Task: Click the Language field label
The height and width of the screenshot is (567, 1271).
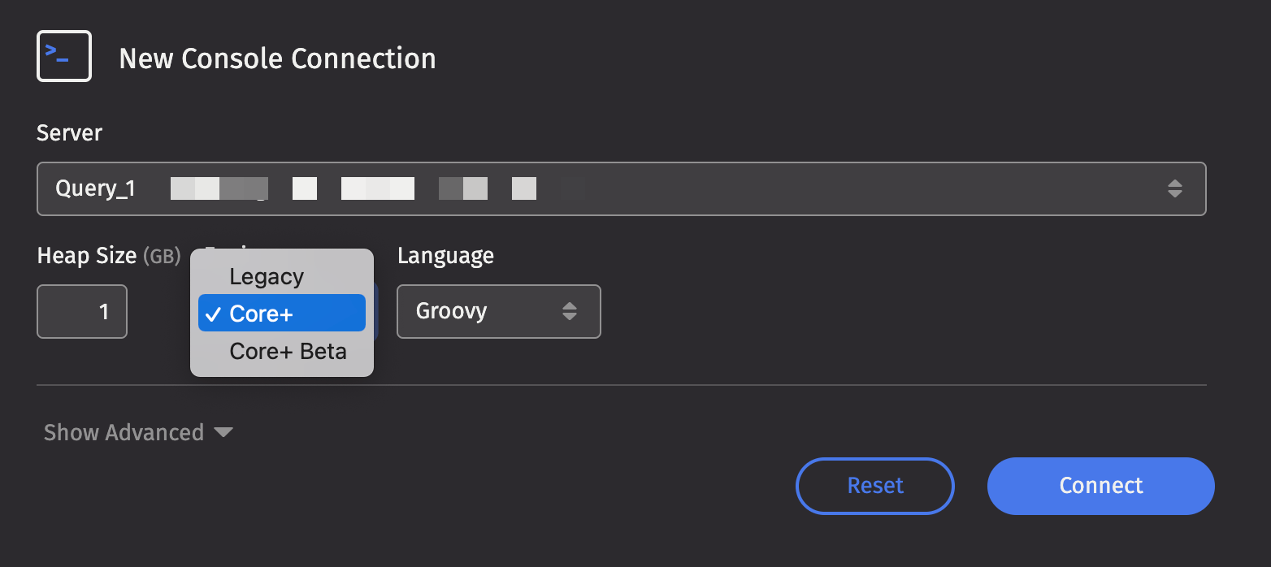Action: [445, 256]
